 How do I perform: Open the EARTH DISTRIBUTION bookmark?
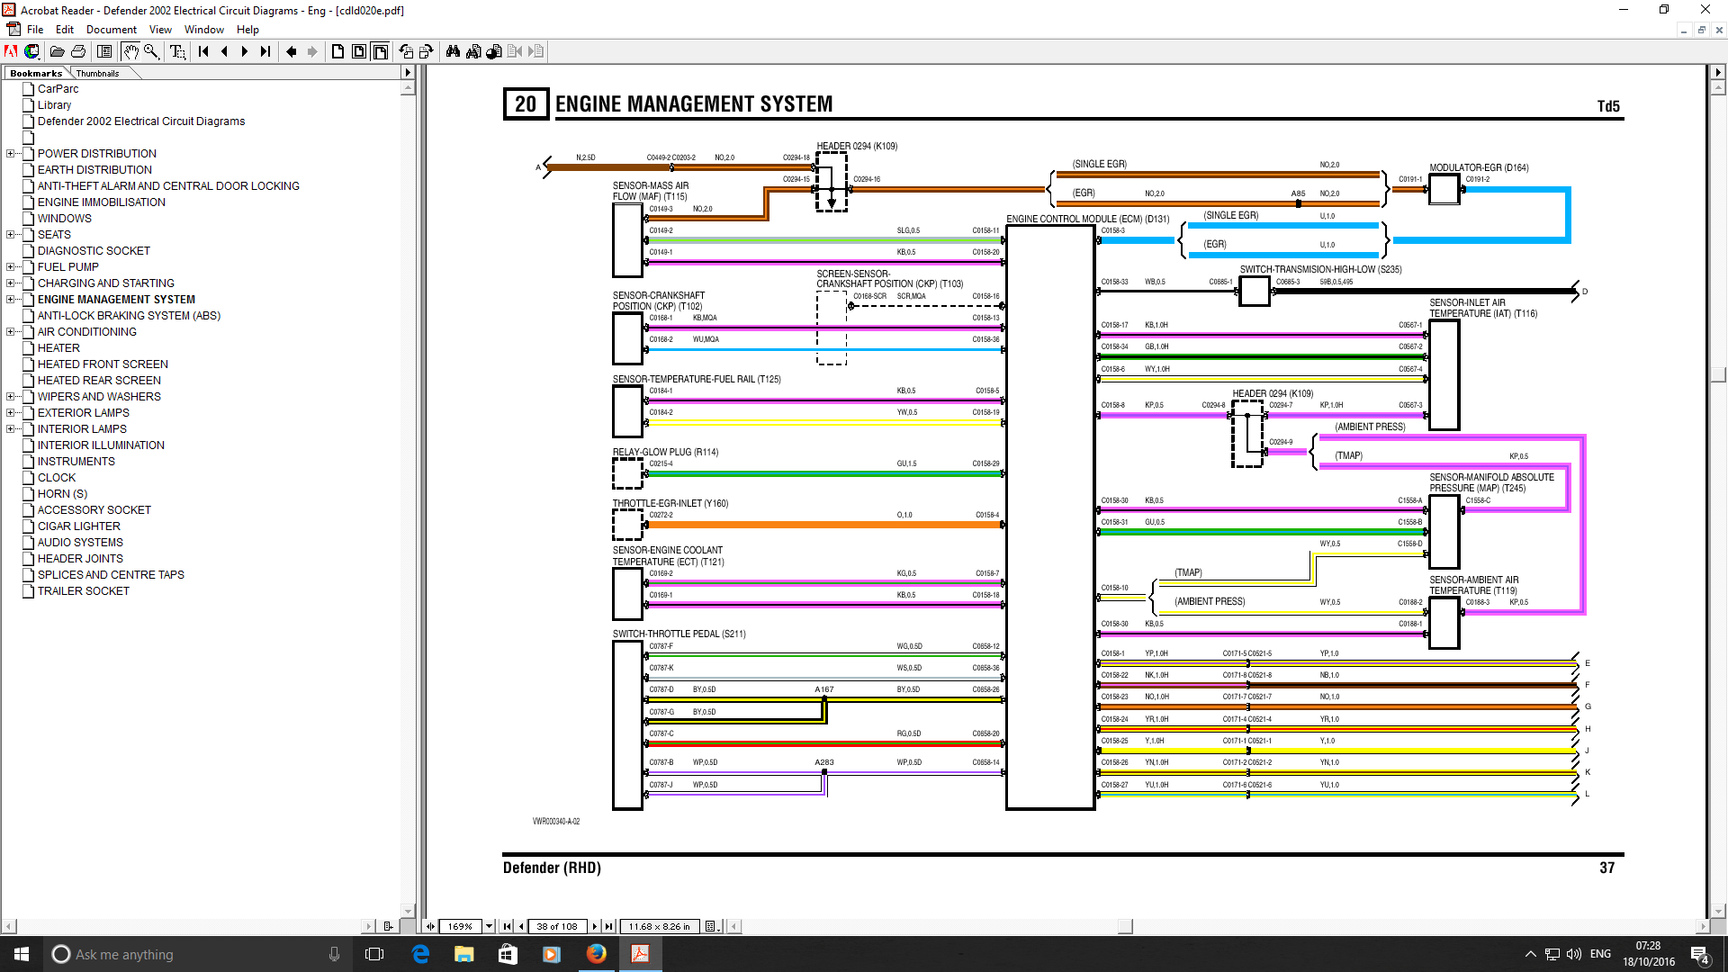(x=94, y=170)
